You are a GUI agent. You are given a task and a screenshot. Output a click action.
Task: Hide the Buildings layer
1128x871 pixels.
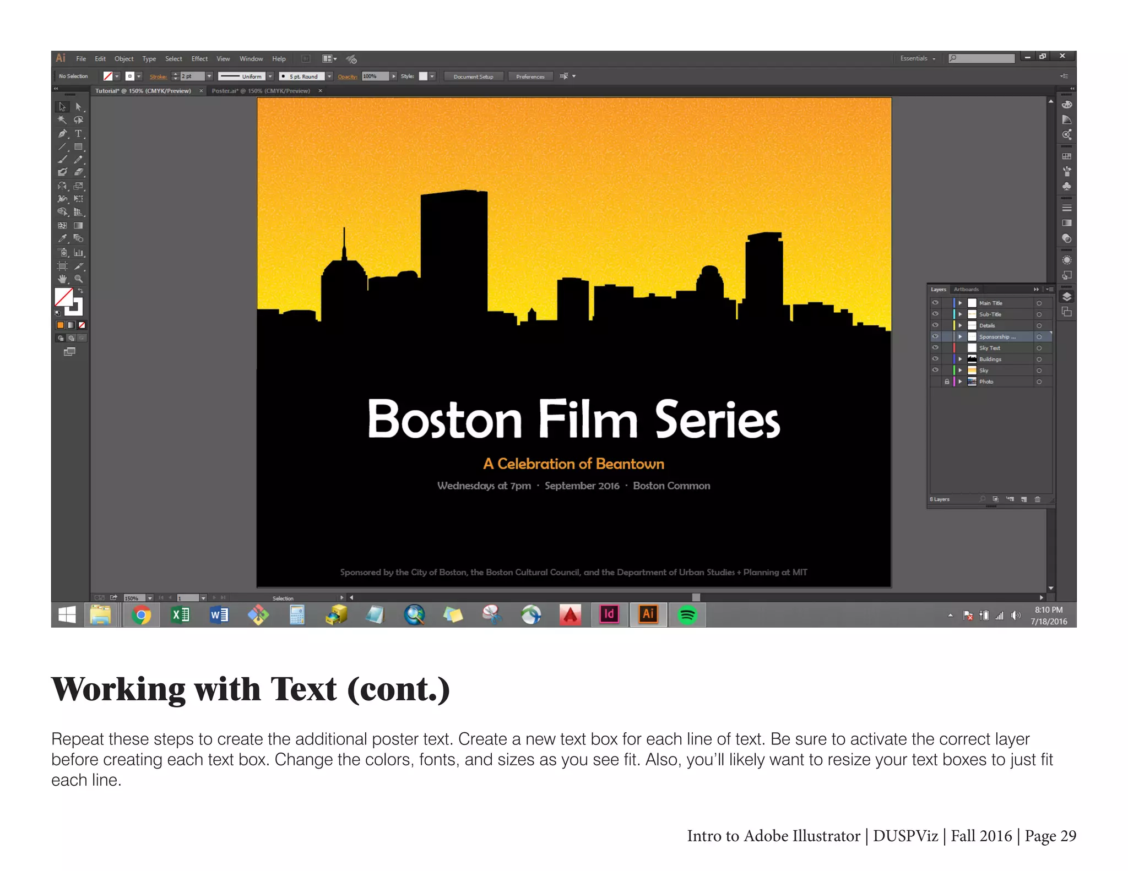click(x=935, y=359)
